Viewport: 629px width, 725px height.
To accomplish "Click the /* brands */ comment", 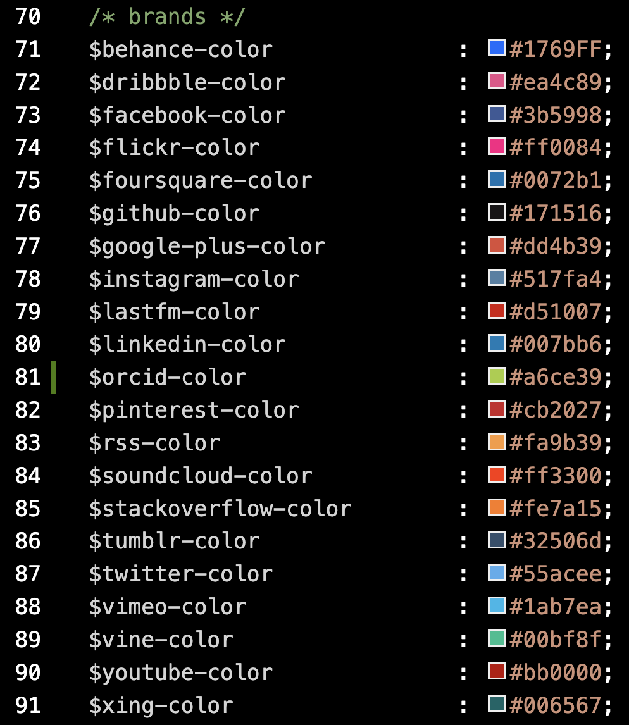I will point(167,16).
